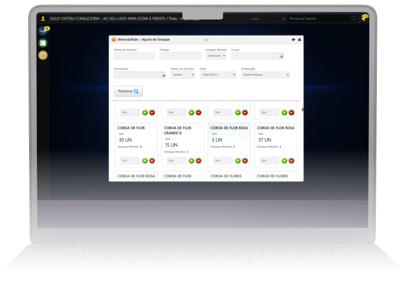Click the product list scrollbar handle
The image size is (405, 297).
click(x=302, y=109)
